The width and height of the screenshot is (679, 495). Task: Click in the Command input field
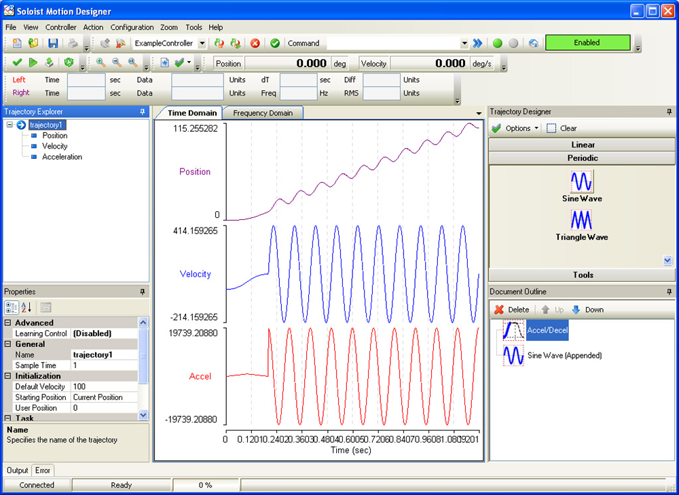click(392, 43)
